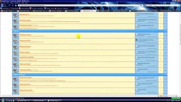The image size is (181, 102).
Task: Open the Getting Started bookmark
Action: [14, 8]
